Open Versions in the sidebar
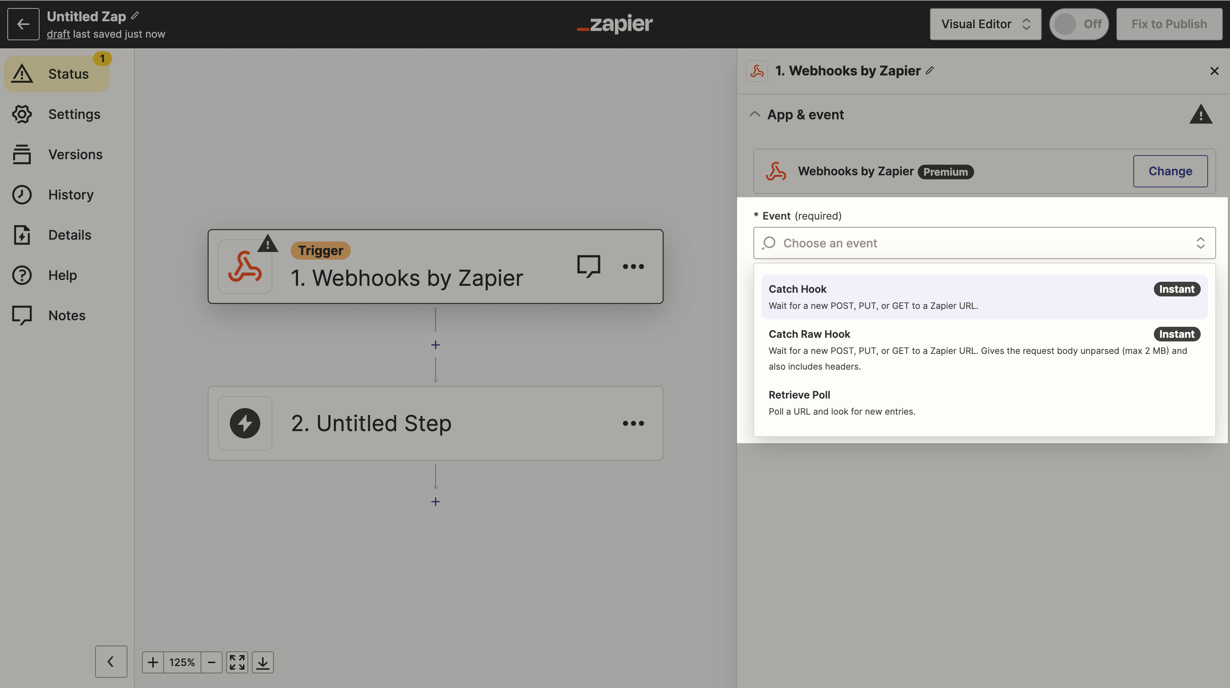 (57, 154)
